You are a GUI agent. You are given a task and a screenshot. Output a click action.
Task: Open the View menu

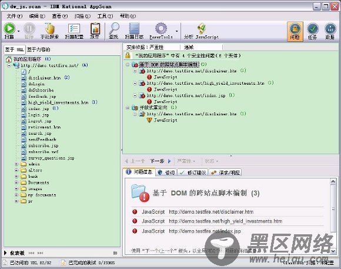tap(60, 16)
